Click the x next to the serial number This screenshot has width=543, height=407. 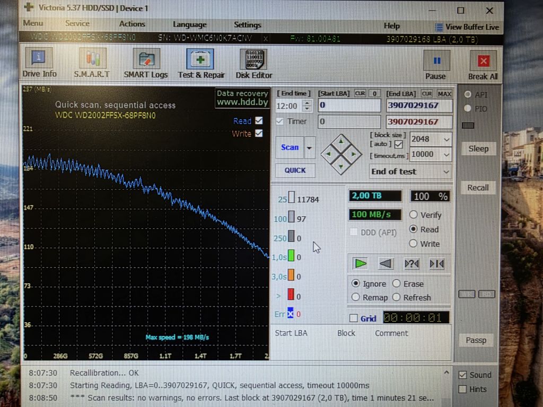pyautogui.click(x=265, y=38)
